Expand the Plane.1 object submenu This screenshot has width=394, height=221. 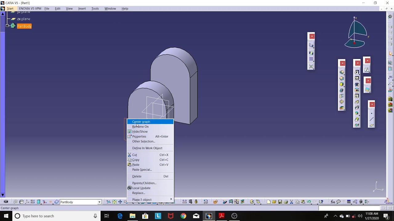coord(151,200)
